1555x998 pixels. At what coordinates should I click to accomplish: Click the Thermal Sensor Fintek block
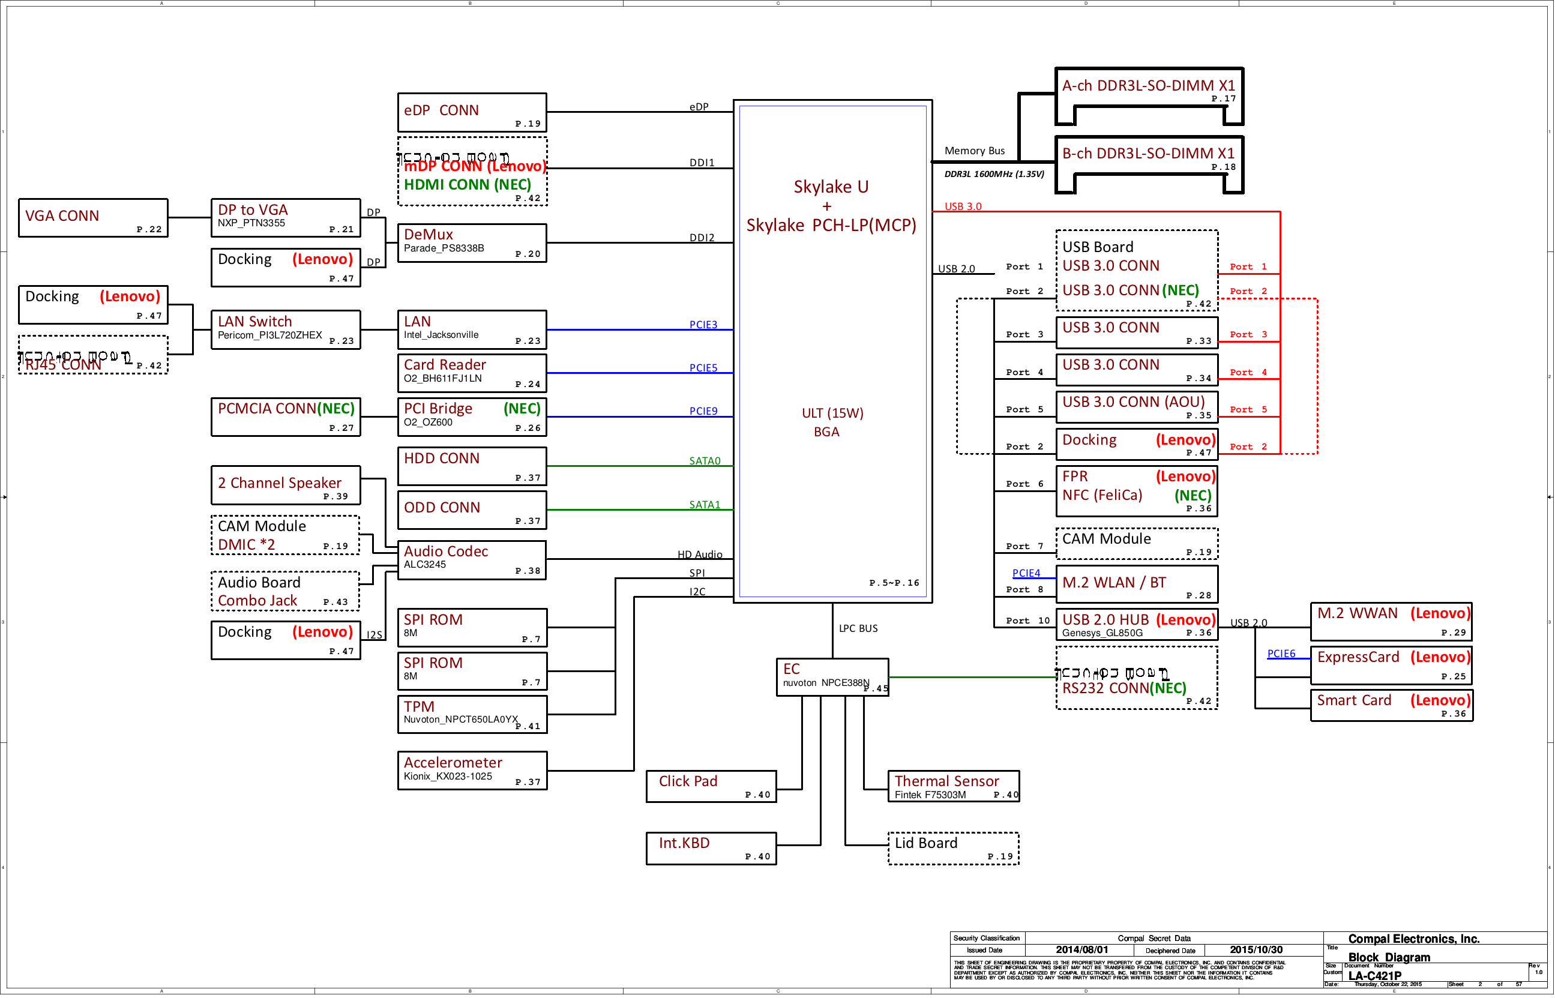pos(953,786)
